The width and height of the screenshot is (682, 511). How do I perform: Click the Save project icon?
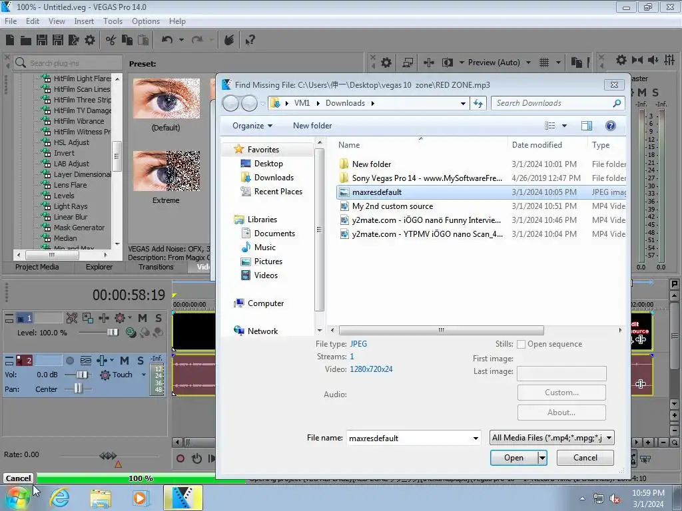click(x=42, y=40)
